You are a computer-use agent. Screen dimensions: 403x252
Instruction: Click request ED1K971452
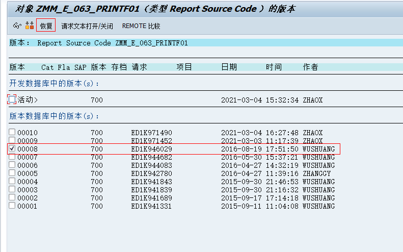(x=151, y=141)
